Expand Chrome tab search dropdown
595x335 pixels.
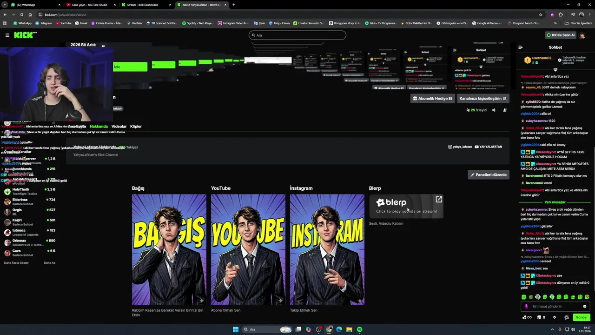coord(5,5)
